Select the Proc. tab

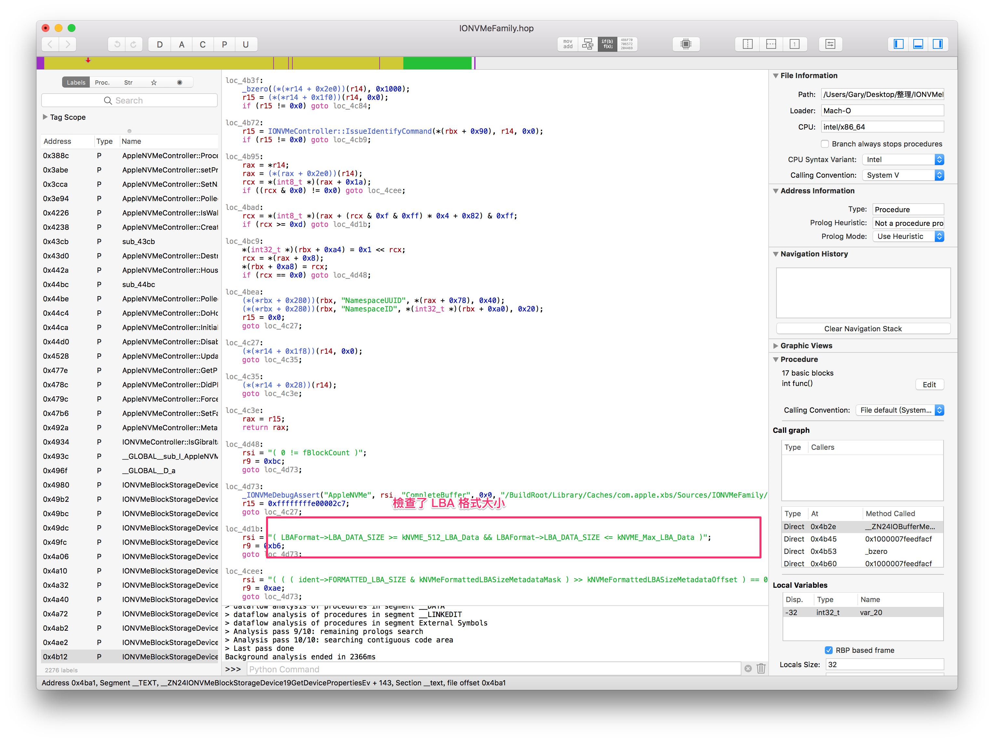(102, 82)
